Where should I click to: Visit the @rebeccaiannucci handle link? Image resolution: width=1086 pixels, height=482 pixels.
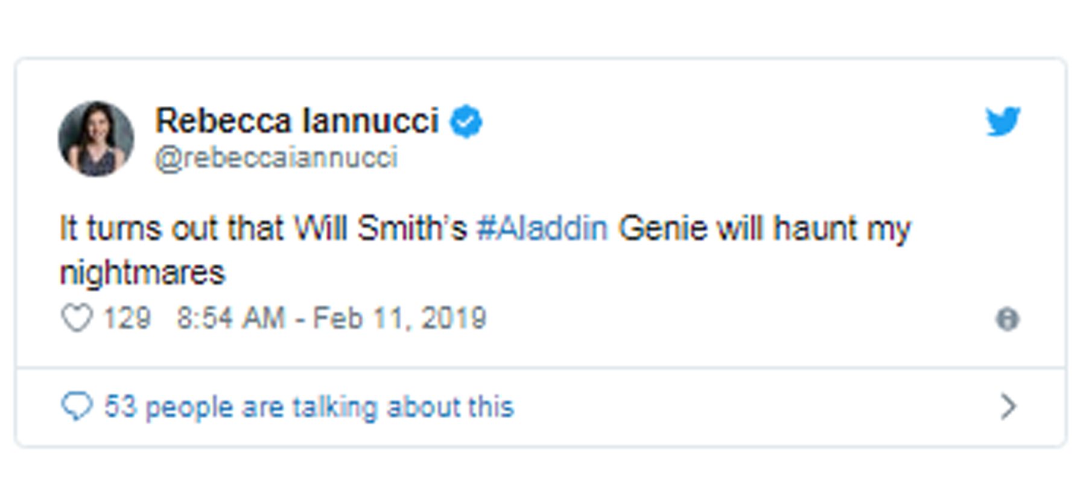[276, 158]
